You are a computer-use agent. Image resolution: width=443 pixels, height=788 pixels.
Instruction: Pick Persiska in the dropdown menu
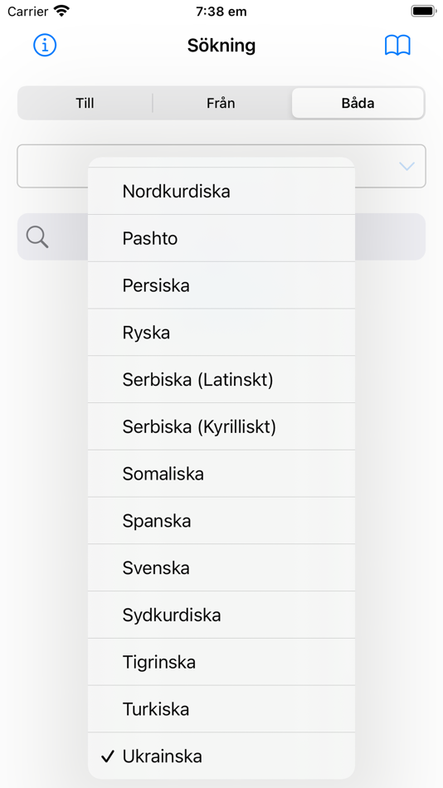tap(221, 285)
